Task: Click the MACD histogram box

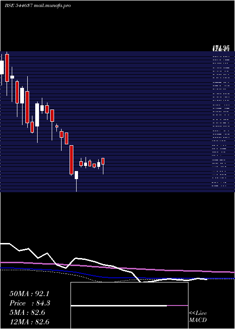Action: pos(129,305)
